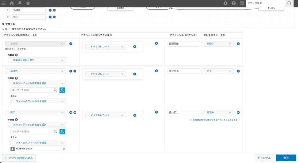Show help for 作業者 in 完了 row
This screenshot has height=163, width=298.
pyautogui.click(x=16, y=120)
